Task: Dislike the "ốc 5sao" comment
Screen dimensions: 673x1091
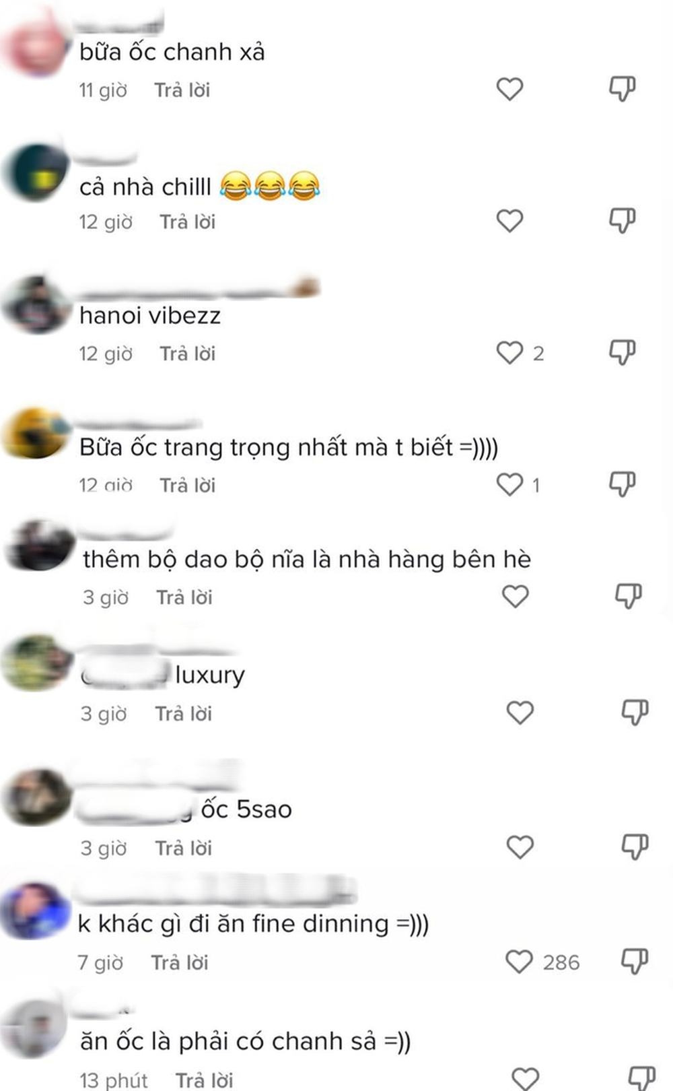Action: (x=634, y=847)
